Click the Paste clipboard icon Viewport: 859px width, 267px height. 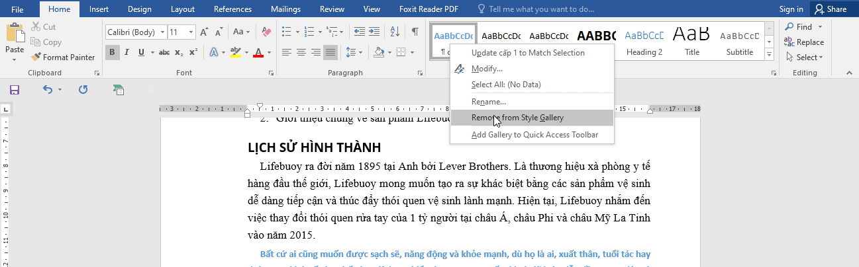[15, 33]
